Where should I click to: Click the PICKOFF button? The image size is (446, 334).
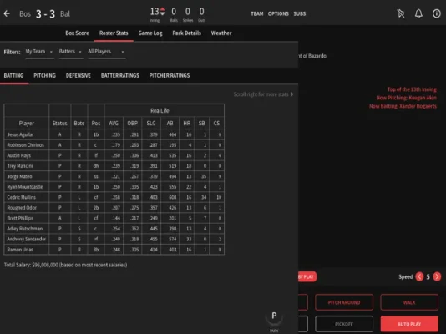pyautogui.click(x=344, y=324)
